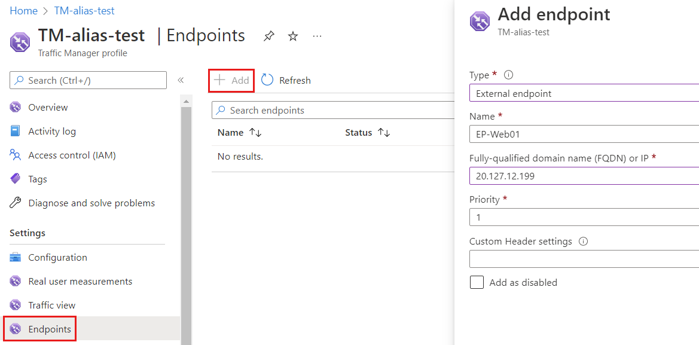Click the Status column header
Image resolution: width=699 pixels, height=345 pixels.
tap(358, 133)
